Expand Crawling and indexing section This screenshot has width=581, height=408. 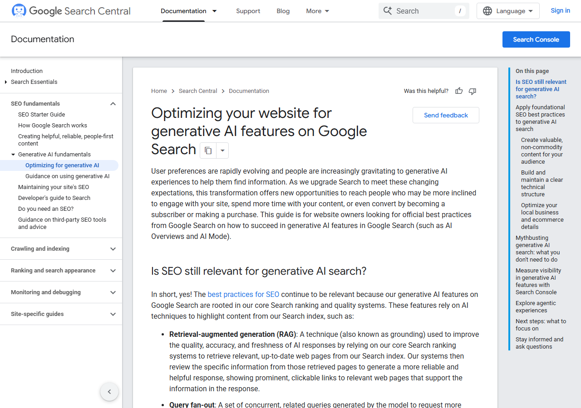[x=113, y=249]
